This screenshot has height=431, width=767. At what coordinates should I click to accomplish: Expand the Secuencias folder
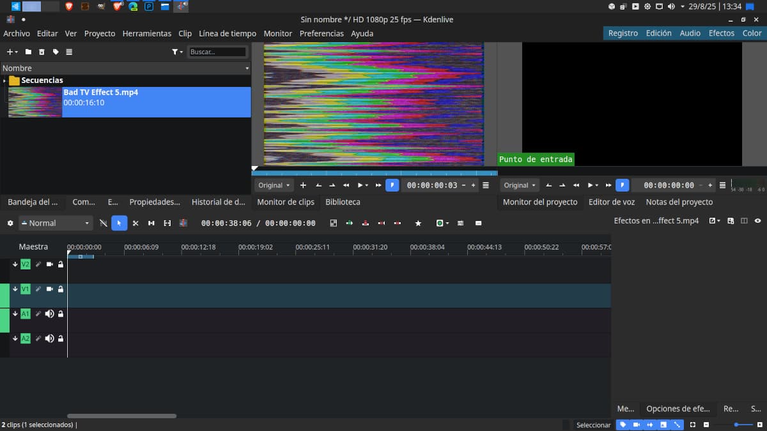pyautogui.click(x=4, y=80)
